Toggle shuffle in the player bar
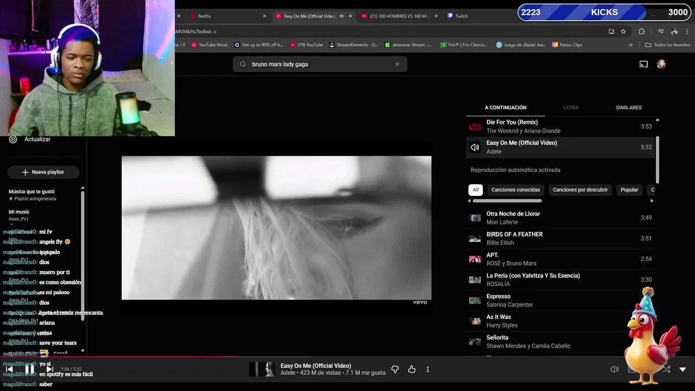 coord(666,369)
